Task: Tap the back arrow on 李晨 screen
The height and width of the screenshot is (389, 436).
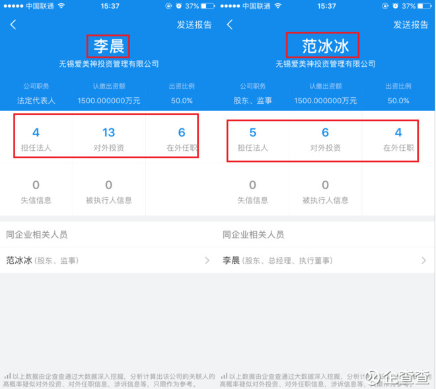Action: (13, 24)
